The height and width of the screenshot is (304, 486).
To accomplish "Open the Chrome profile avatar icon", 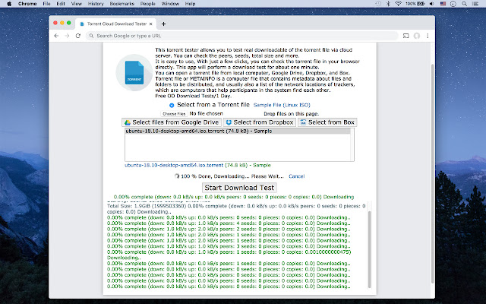I will point(417,36).
